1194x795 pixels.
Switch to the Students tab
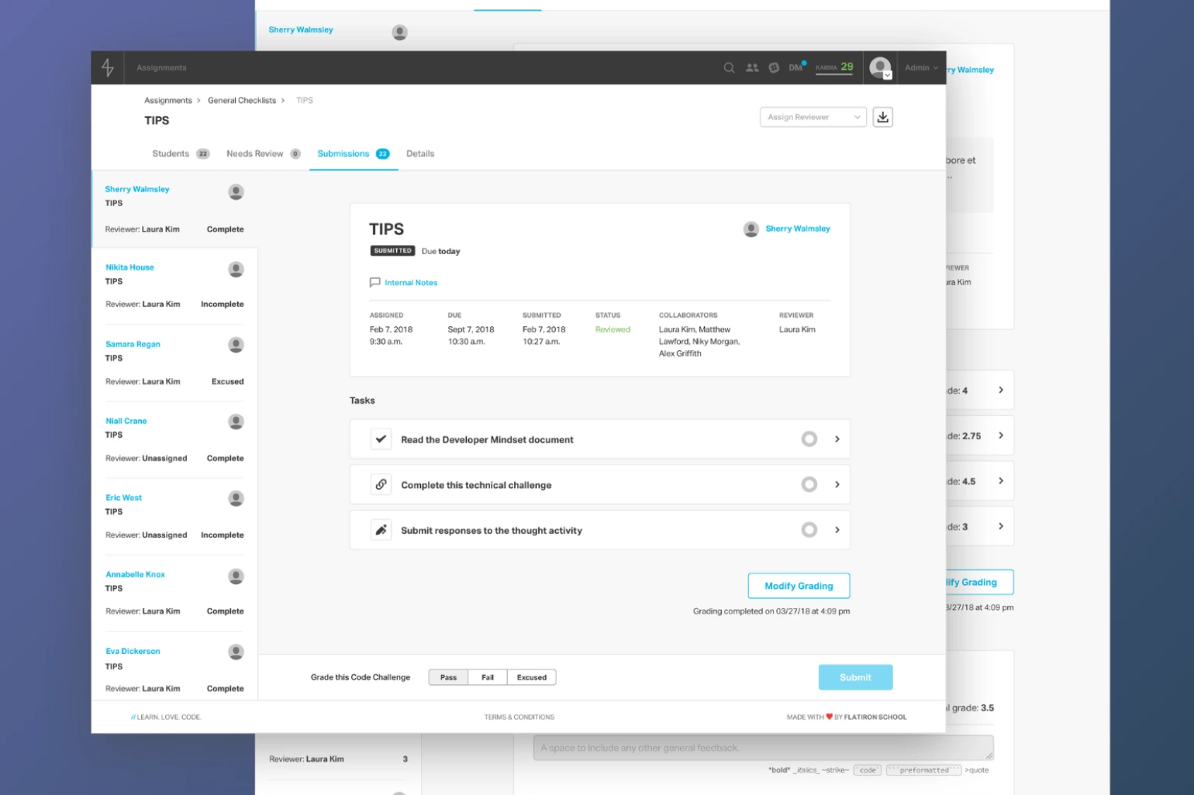click(x=181, y=153)
